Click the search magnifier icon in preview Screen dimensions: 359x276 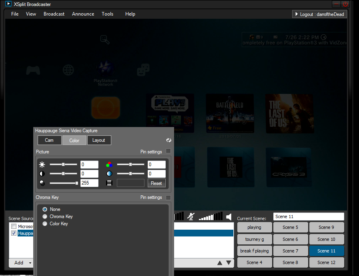tap(105, 40)
